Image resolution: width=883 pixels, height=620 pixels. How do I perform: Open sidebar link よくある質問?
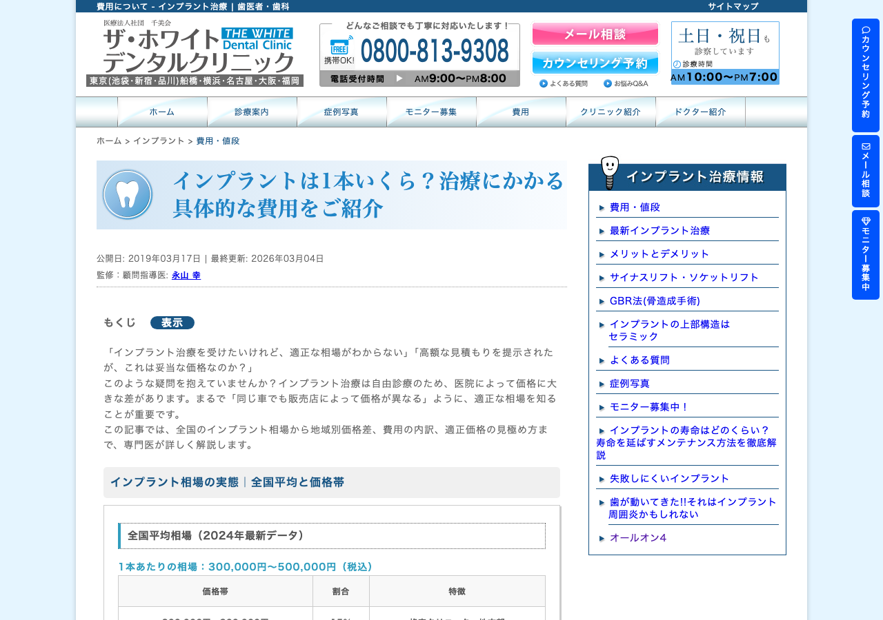[639, 360]
